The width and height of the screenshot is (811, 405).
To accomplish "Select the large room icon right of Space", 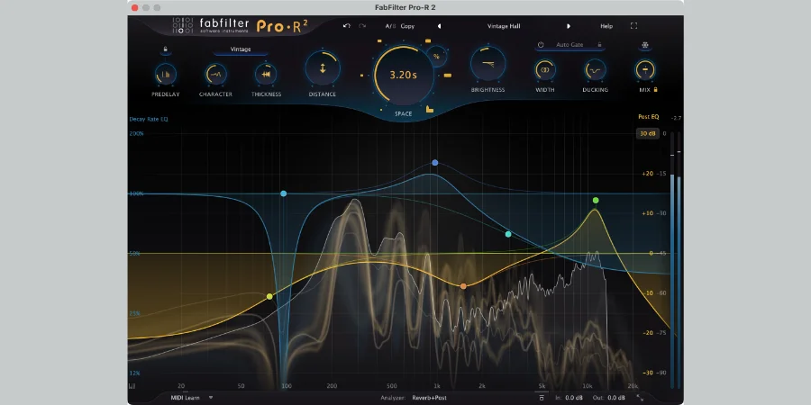I will point(447,76).
